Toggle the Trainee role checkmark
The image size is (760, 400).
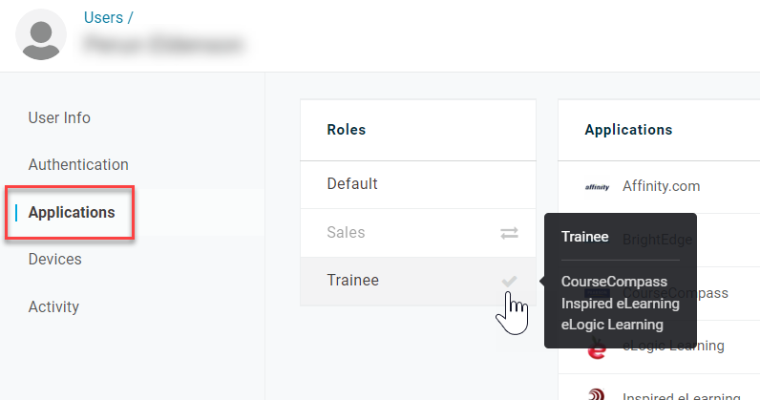(x=509, y=282)
